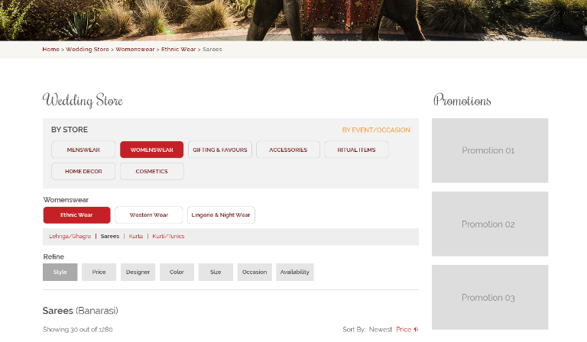
Task: Open Accessories store category
Action: (x=288, y=150)
